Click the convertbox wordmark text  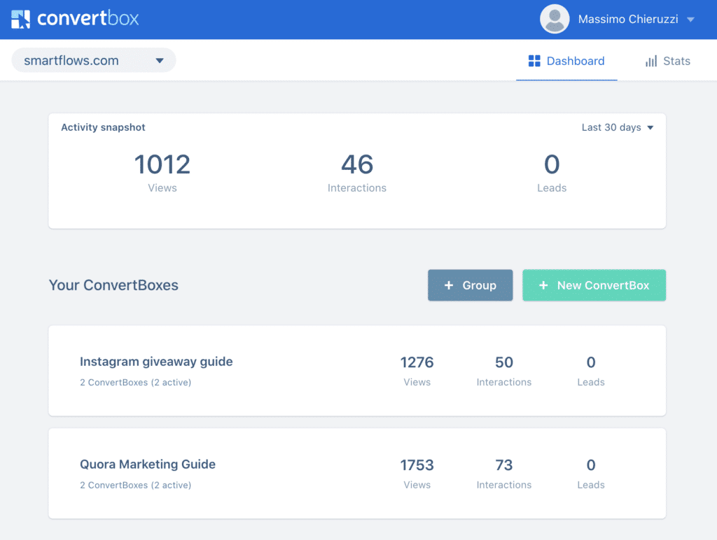(88, 19)
